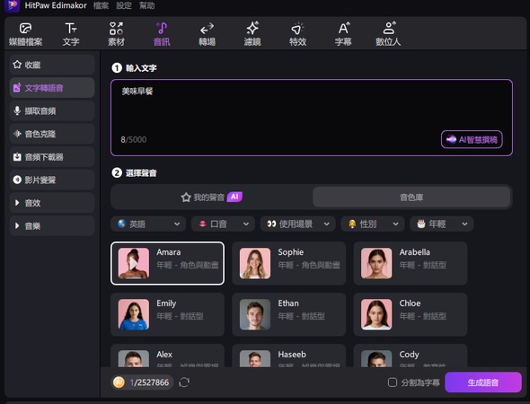The height and width of the screenshot is (404, 530).
Task: Select the Alex voice card
Action: pos(167,356)
